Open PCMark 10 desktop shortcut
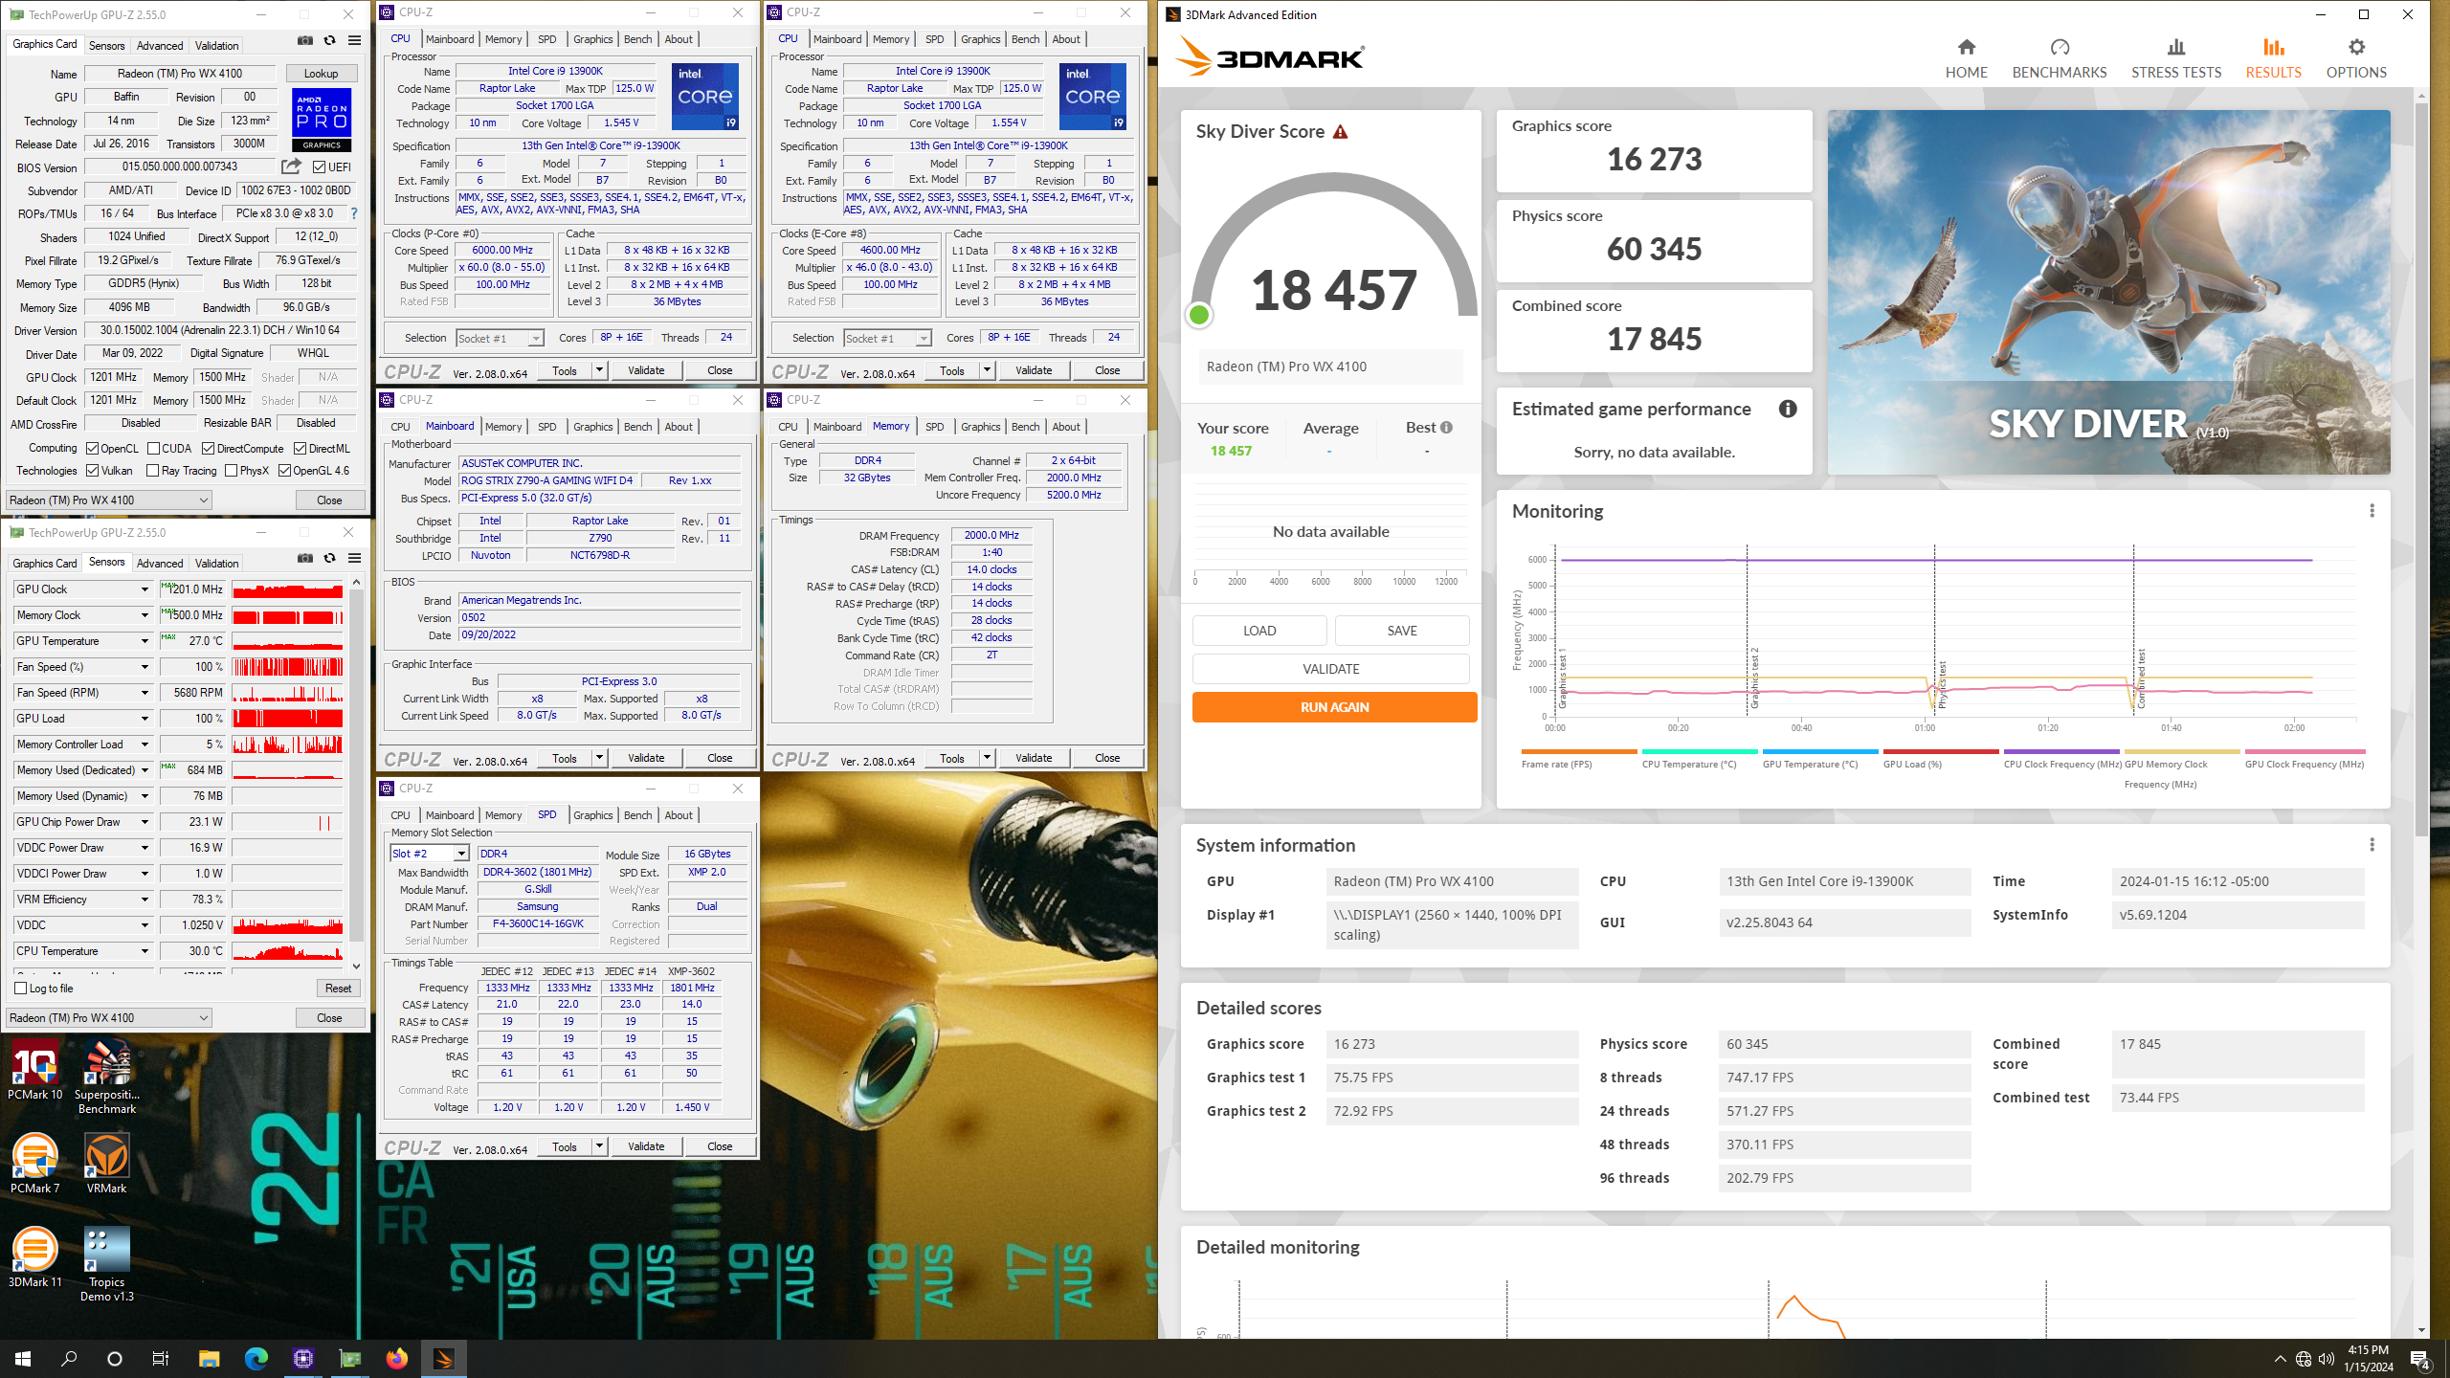 [34, 1072]
